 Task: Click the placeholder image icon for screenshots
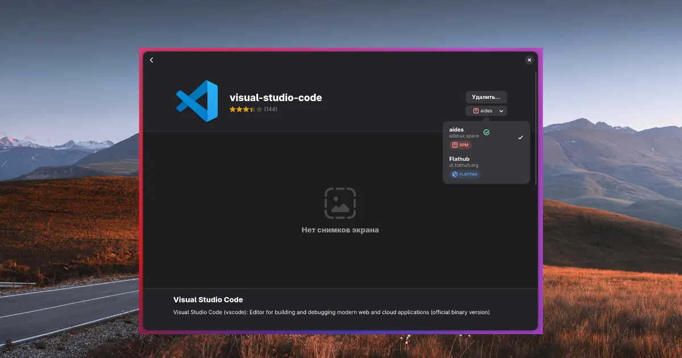coord(340,203)
